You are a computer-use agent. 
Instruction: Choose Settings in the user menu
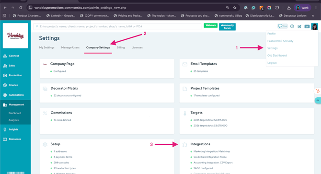tap(273, 48)
